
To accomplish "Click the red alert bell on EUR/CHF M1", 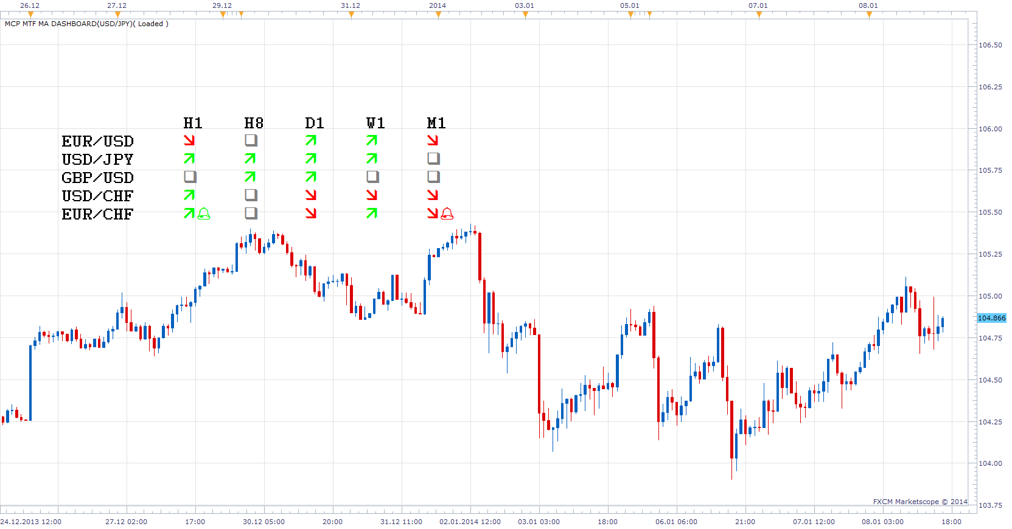I will (447, 213).
